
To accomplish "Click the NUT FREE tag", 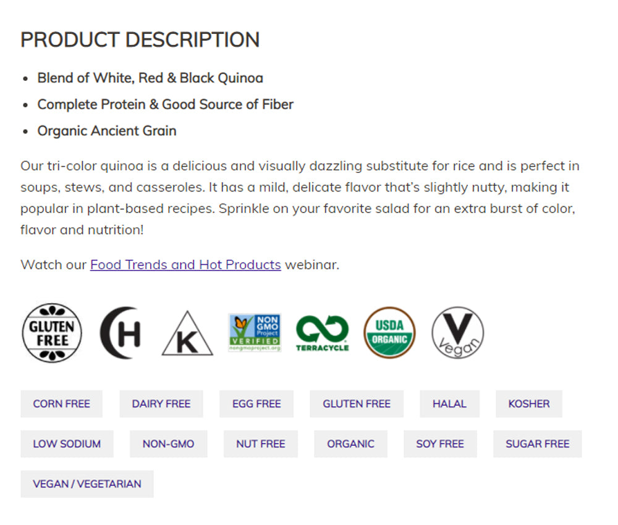I will point(260,444).
